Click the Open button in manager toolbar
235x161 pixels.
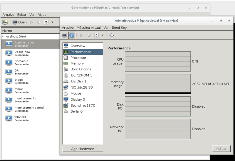(x=20, y=22)
